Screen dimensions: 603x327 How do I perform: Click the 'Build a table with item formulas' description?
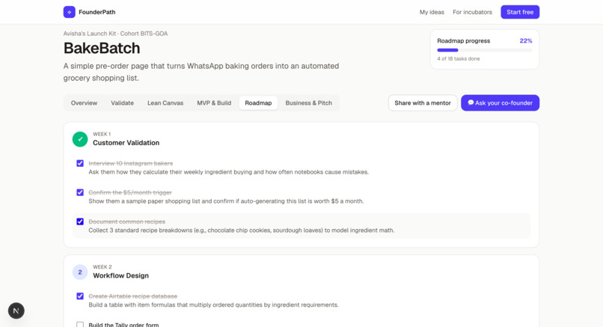(x=213, y=305)
